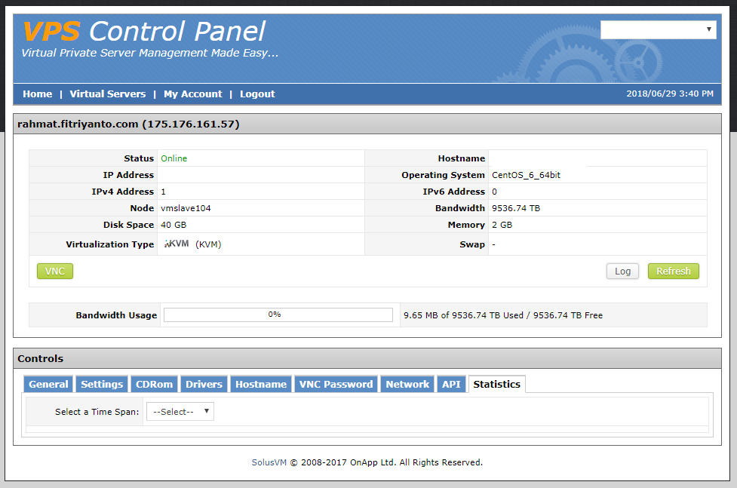Open Virtual Servers menu item
737x488 pixels.
click(x=108, y=94)
